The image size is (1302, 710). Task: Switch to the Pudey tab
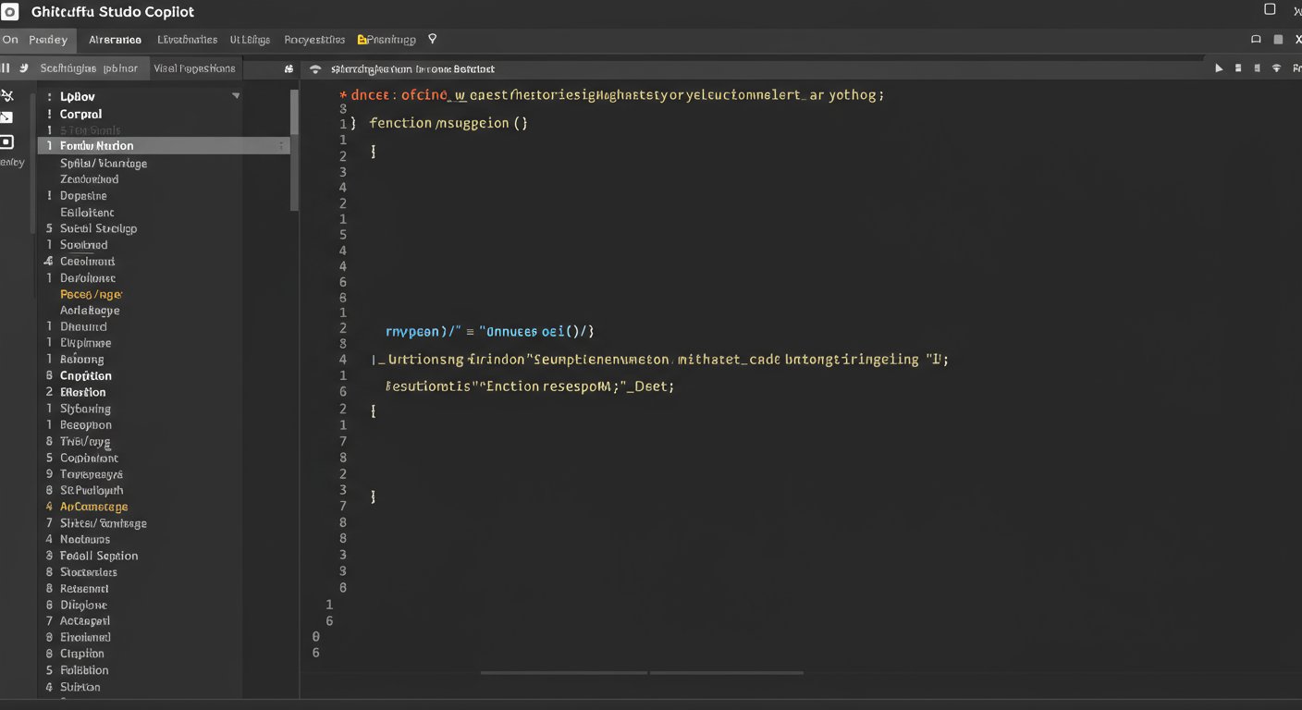click(x=49, y=39)
